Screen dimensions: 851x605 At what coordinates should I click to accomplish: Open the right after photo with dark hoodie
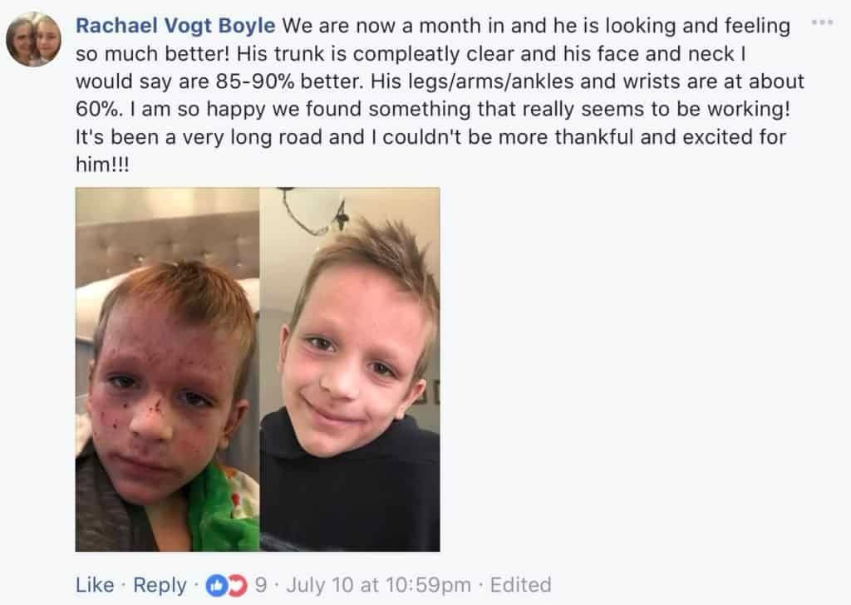coord(350,370)
